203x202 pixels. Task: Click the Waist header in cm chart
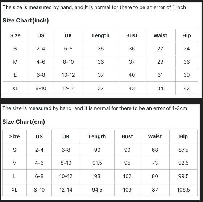point(155,136)
